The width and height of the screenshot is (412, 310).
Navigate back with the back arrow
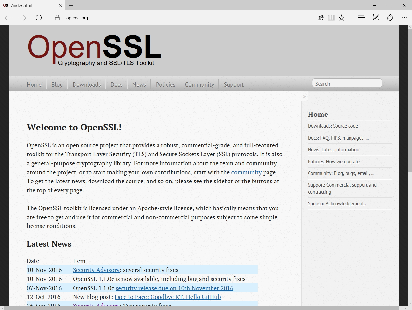tap(7, 18)
